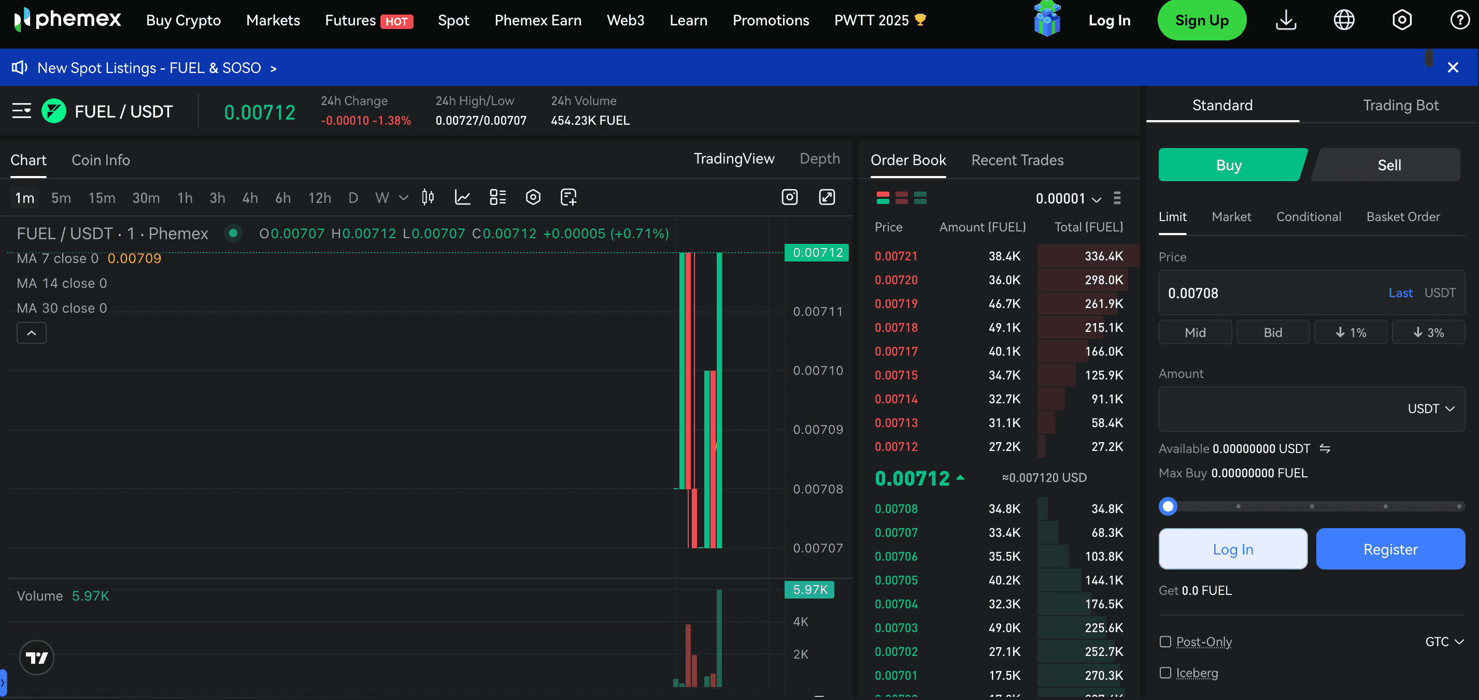Open the Futures HOT menu

coord(368,20)
